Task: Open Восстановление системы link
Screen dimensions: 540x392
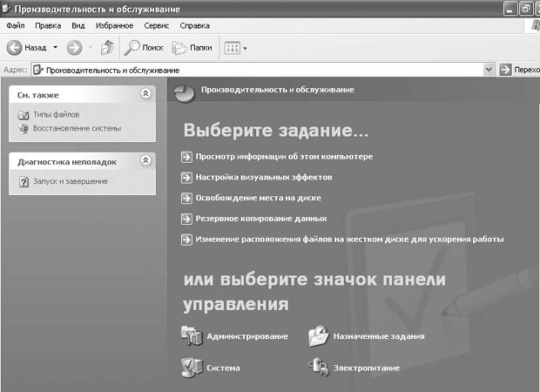Action: 77,128
